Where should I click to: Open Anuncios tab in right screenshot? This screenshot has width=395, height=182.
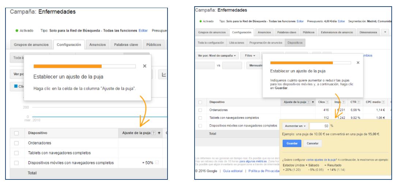coord(264,33)
